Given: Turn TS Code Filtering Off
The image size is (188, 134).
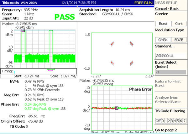Looking at the screenshot, I should tap(158, 121).
